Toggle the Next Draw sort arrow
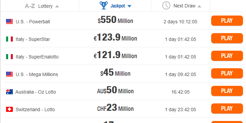246x123 pixels. click(199, 6)
